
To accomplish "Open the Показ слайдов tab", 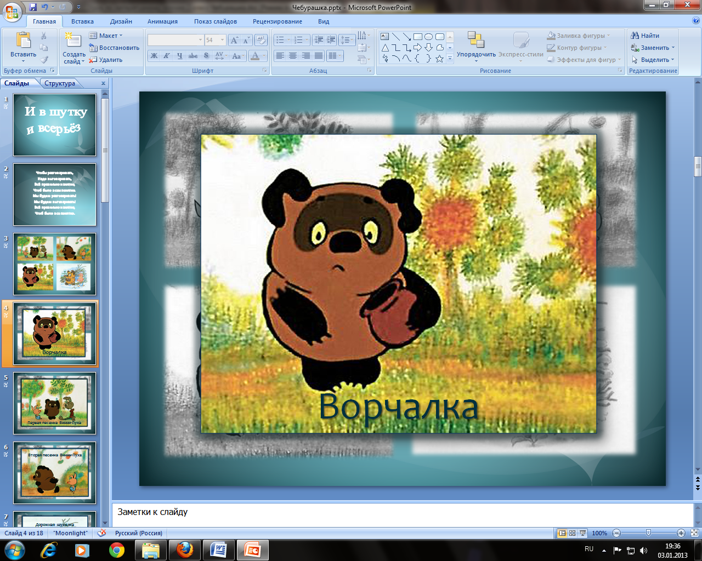I will point(216,21).
